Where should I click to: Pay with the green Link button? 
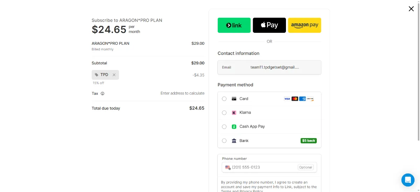(234, 25)
